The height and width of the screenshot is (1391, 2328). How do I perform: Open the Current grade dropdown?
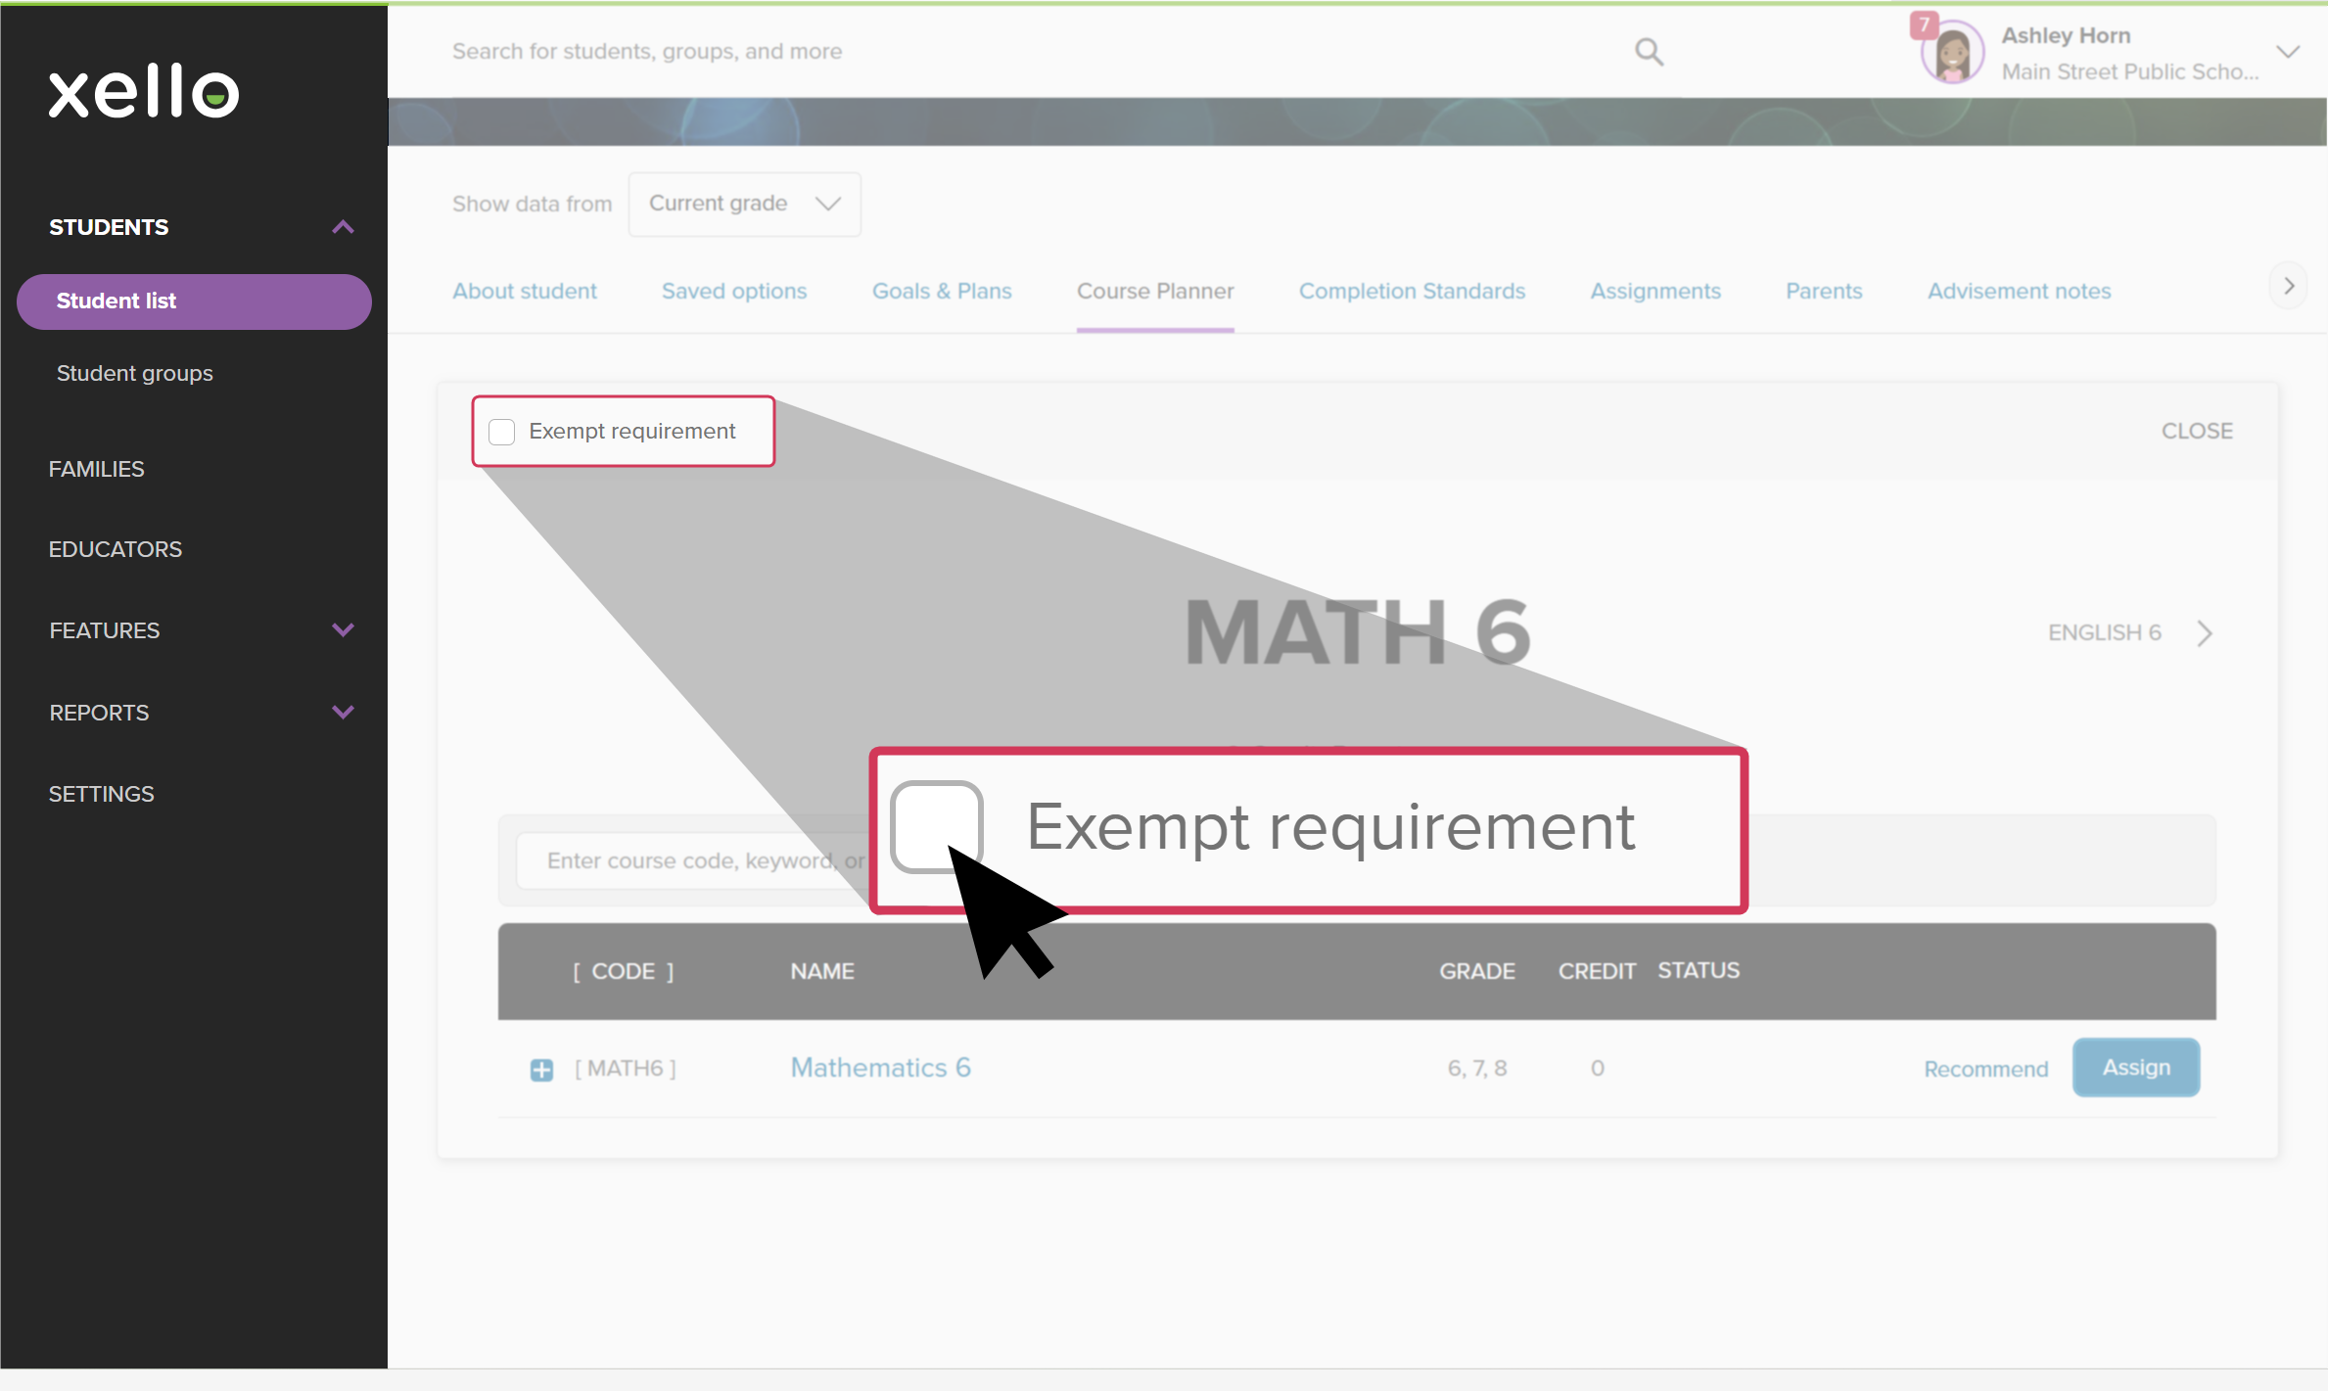pyautogui.click(x=744, y=204)
